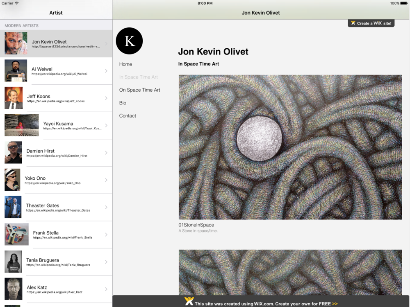The height and width of the screenshot is (307, 410).
Task: Tap the wiki/Yoko_Ono URL text
Action: click(52, 183)
